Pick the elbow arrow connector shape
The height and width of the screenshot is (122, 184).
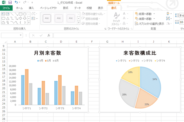pos(16,18)
